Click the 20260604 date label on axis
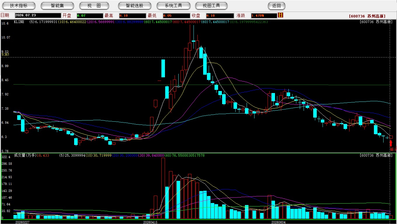397x224 pixels. click(278, 222)
